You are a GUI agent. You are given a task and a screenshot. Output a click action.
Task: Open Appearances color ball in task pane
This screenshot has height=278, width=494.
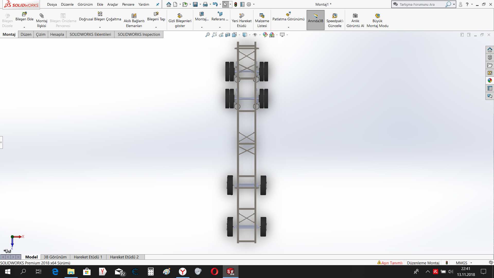pos(490,81)
